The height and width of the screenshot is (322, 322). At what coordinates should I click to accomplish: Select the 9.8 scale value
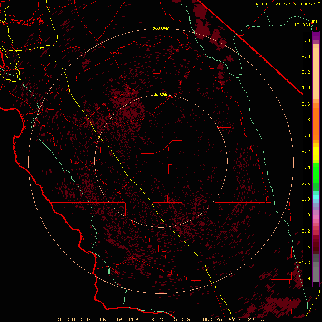[306, 40]
